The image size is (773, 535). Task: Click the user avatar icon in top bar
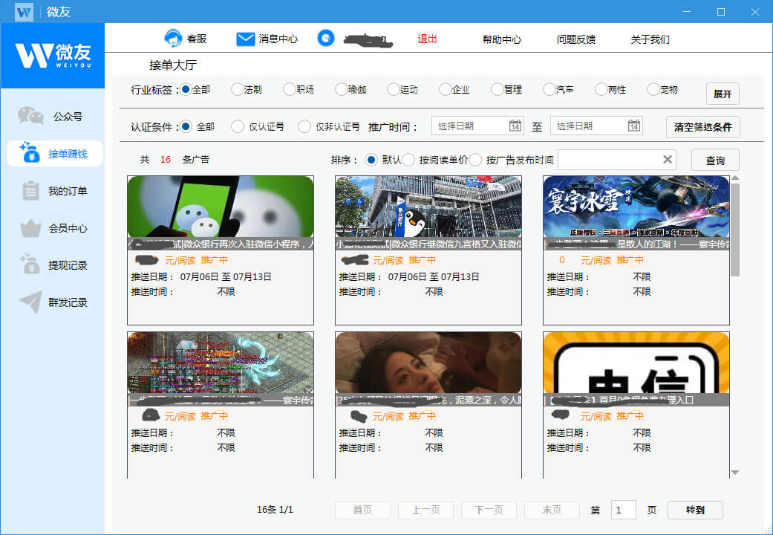[x=326, y=39]
